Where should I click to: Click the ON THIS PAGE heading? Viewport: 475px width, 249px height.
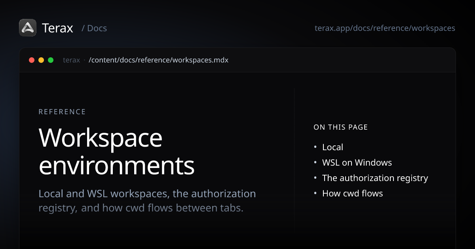[x=341, y=127]
